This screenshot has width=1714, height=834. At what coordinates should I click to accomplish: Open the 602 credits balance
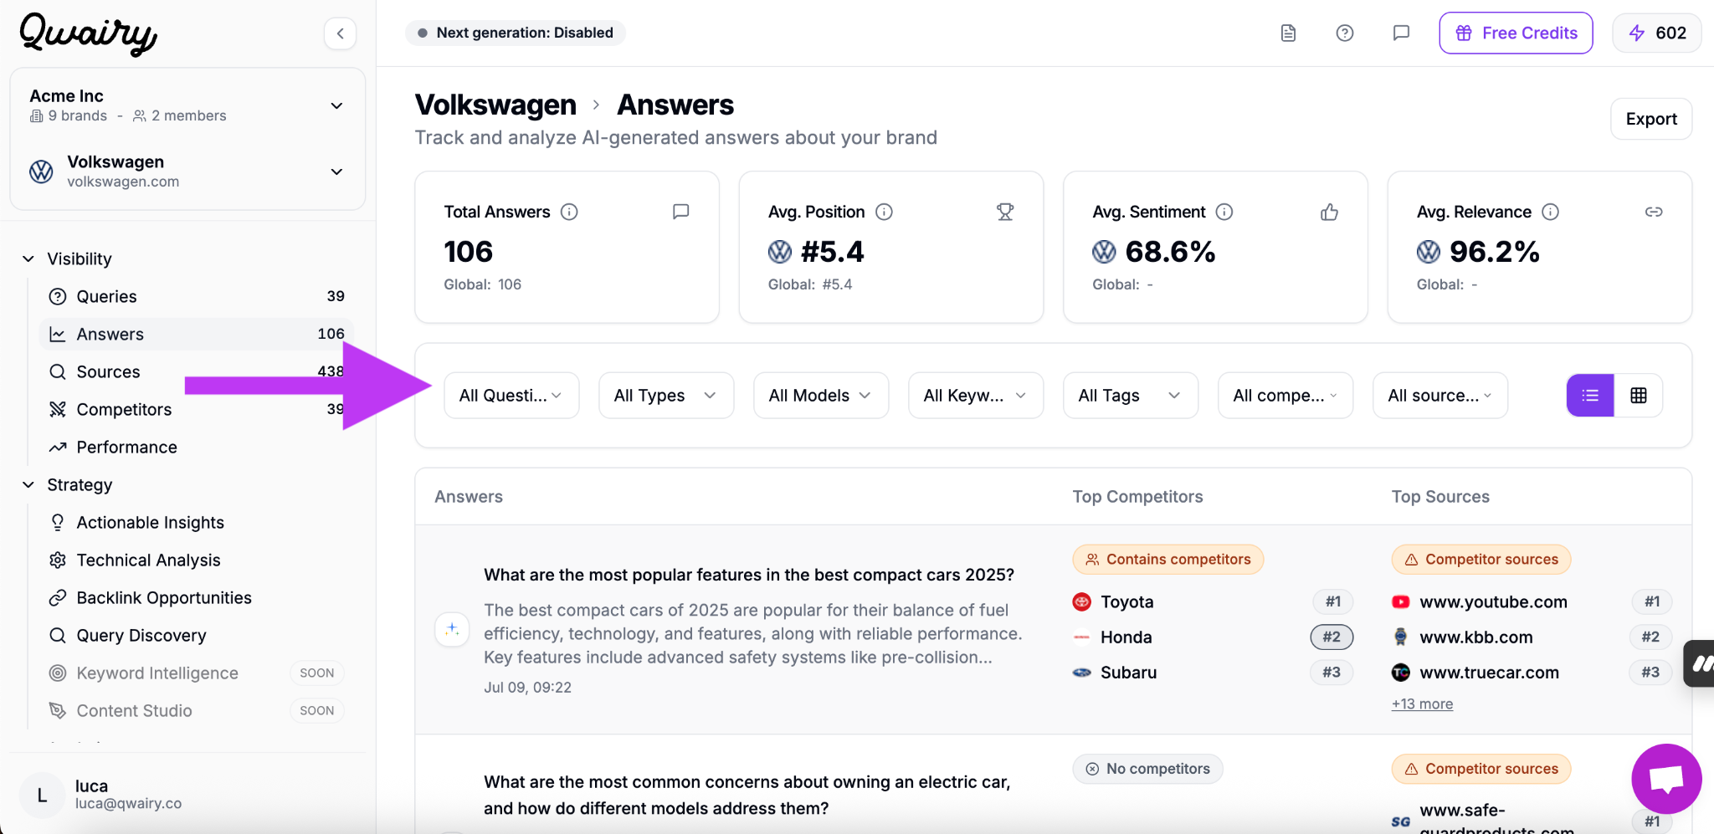[x=1656, y=33]
